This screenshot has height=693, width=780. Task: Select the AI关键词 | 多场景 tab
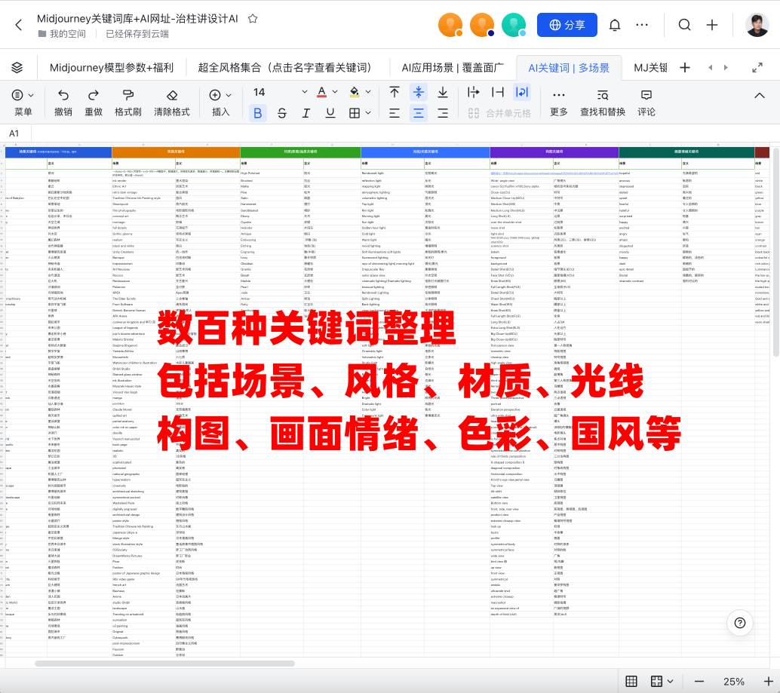(569, 68)
